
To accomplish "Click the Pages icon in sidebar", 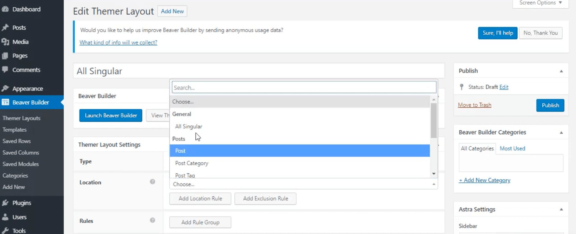I will (5, 56).
